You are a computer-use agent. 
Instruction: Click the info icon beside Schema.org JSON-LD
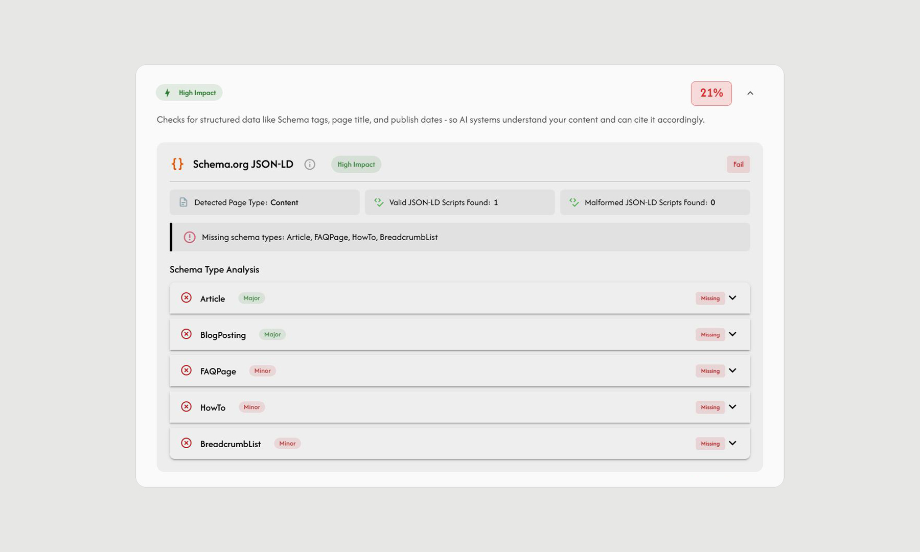tap(310, 165)
